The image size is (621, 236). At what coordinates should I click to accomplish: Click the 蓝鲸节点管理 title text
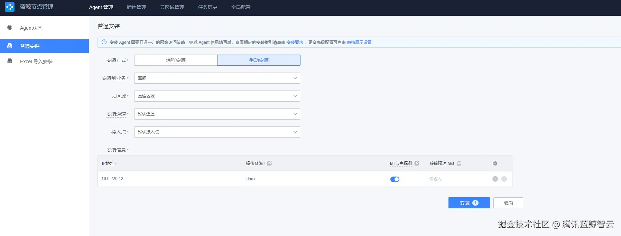37,7
